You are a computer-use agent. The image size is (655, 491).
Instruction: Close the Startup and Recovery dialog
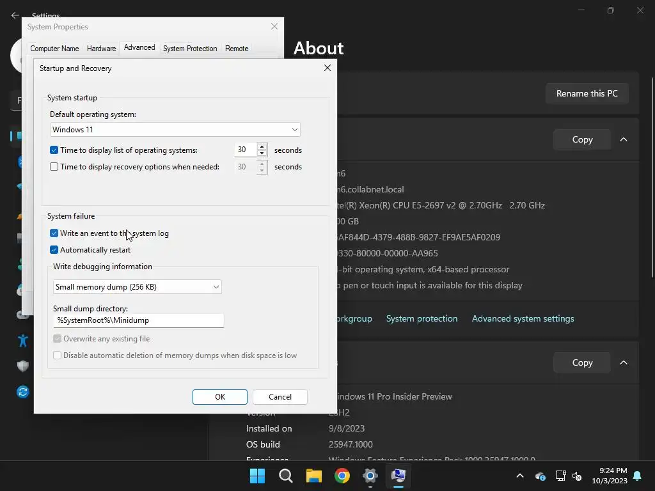click(327, 68)
